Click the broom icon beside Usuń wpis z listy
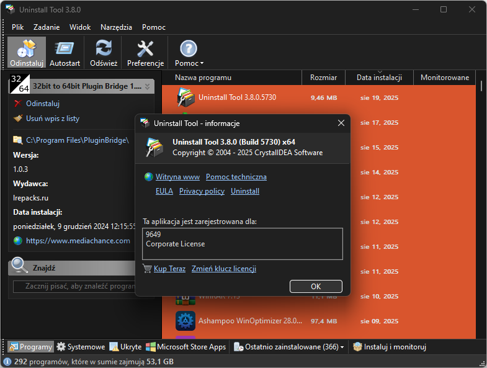This screenshot has width=487, height=368. pos(18,119)
